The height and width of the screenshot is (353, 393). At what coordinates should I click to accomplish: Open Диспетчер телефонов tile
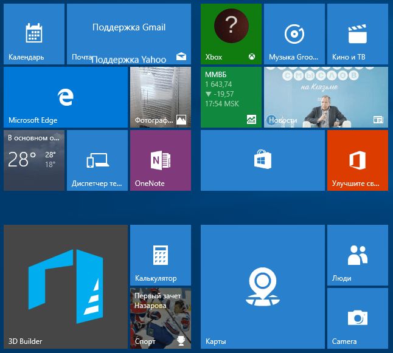pos(97,160)
